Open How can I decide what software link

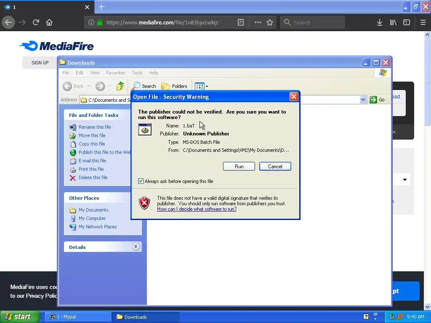click(197, 209)
